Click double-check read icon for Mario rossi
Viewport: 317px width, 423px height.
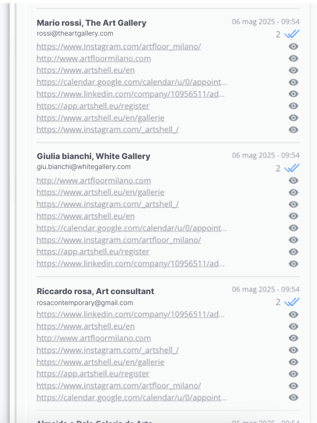click(x=292, y=34)
